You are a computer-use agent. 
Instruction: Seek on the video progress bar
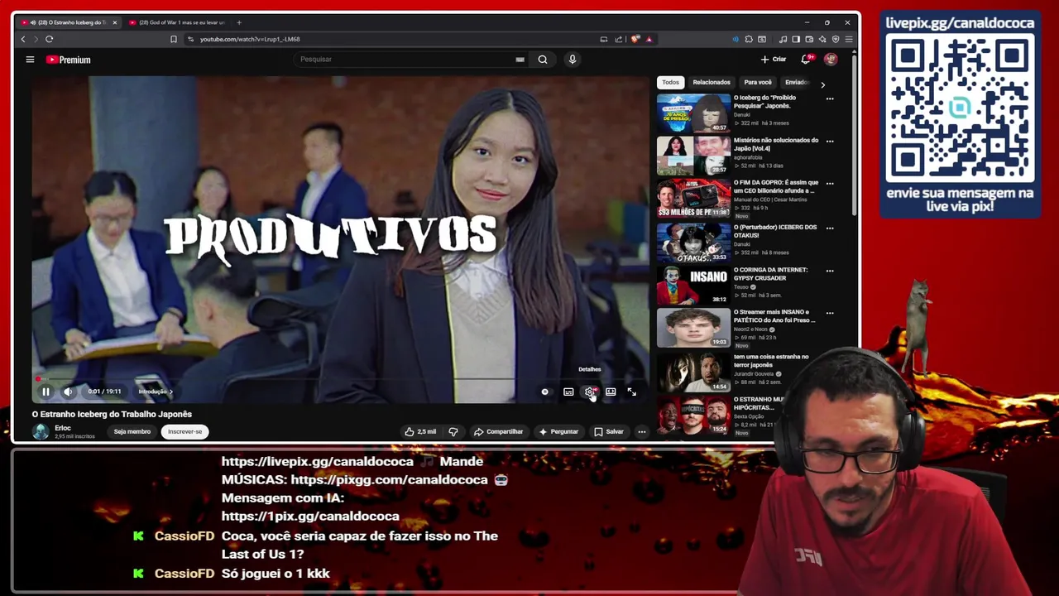[x=341, y=379]
